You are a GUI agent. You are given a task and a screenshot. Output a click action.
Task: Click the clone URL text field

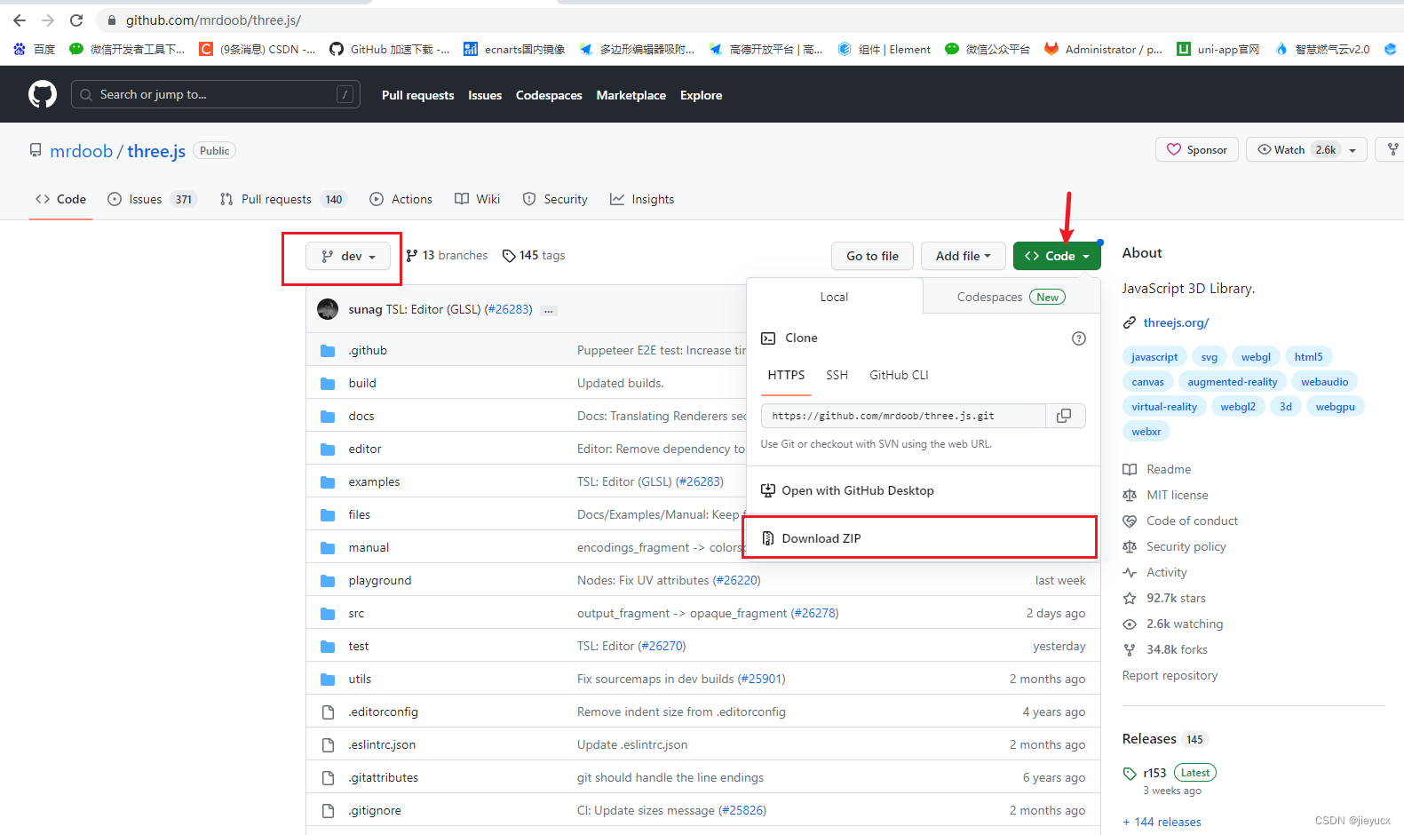(x=903, y=416)
